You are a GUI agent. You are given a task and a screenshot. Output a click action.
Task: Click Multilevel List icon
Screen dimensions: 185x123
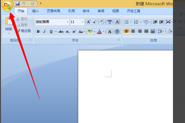pyautogui.click(x=146, y=22)
